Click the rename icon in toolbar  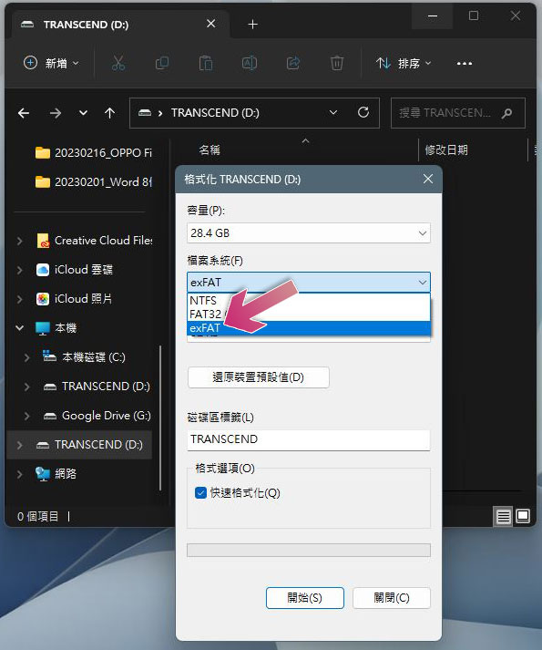(250, 64)
